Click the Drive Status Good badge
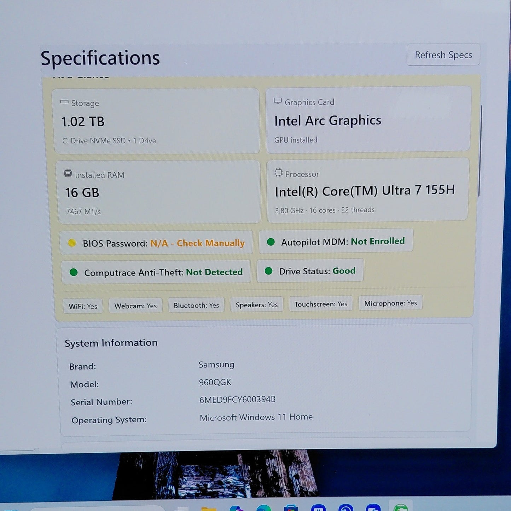The image size is (511, 511). pos(310,271)
